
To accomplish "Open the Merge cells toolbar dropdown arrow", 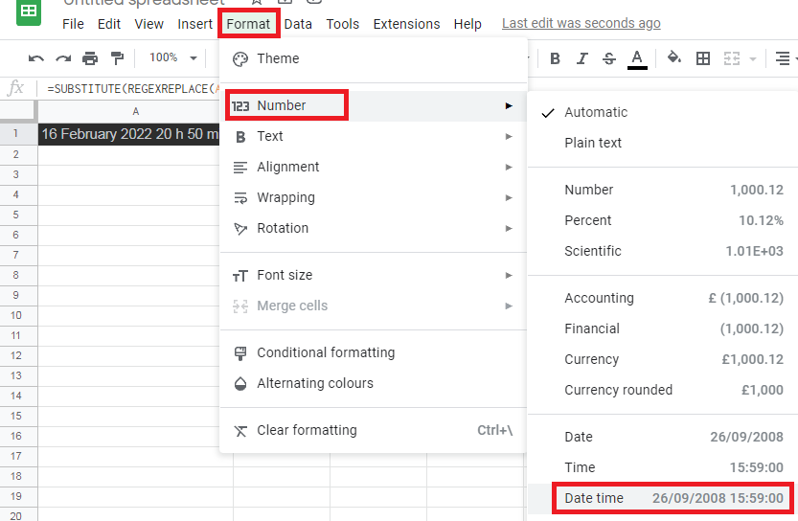I will [x=753, y=59].
